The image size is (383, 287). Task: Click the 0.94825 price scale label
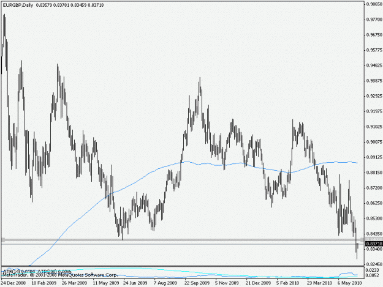click(374, 65)
